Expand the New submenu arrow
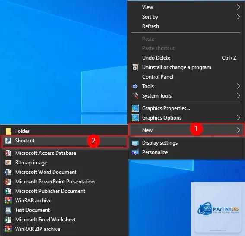The width and height of the screenshot is (245, 236). [x=238, y=130]
